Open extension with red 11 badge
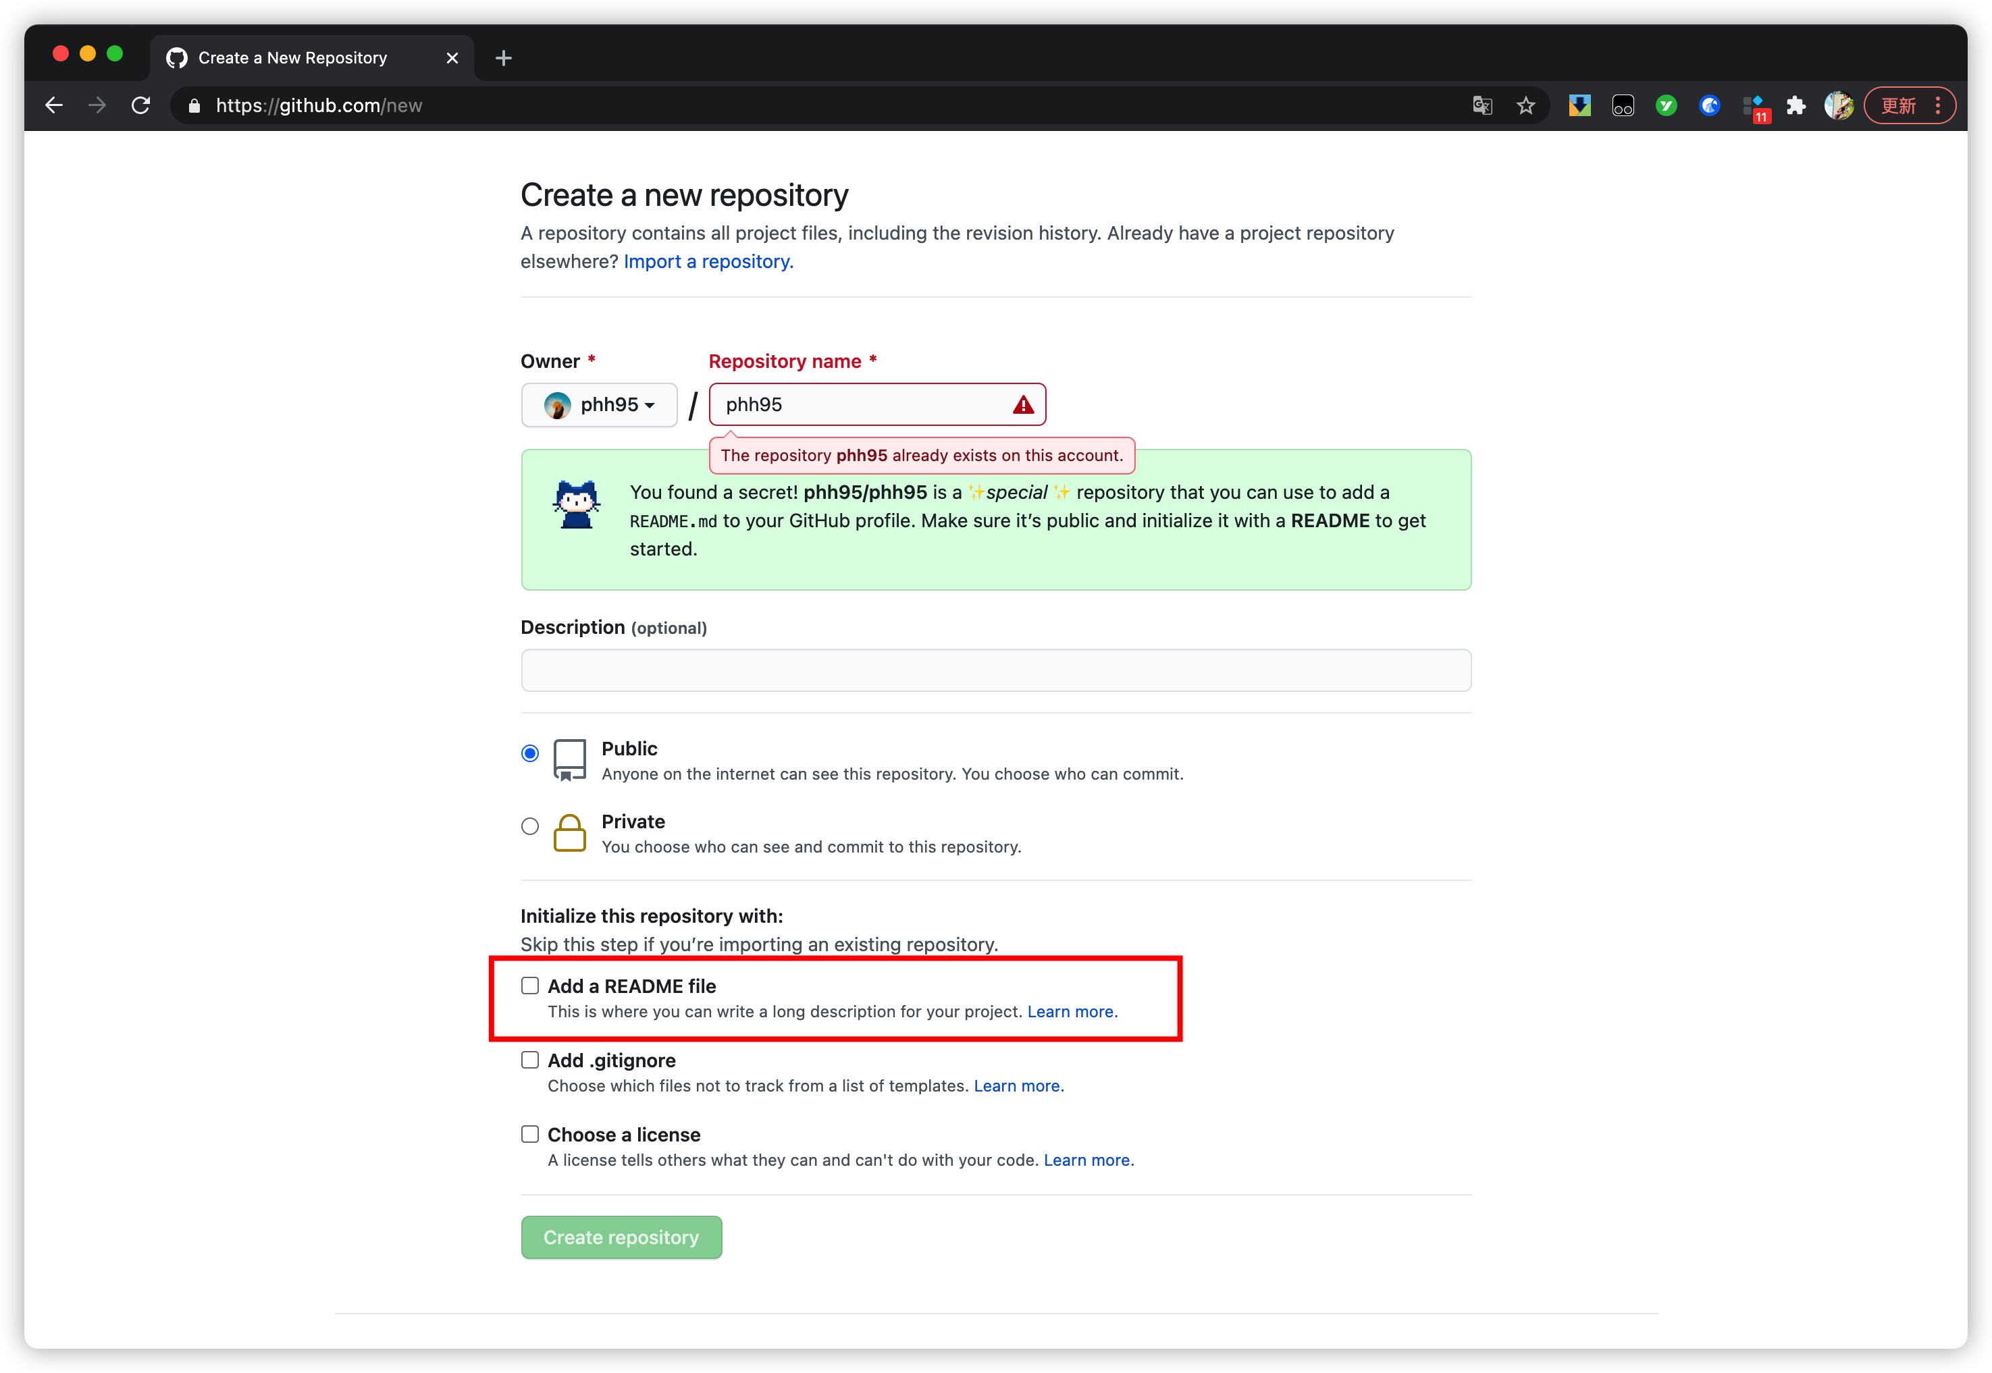The image size is (1992, 1373). click(x=1756, y=109)
